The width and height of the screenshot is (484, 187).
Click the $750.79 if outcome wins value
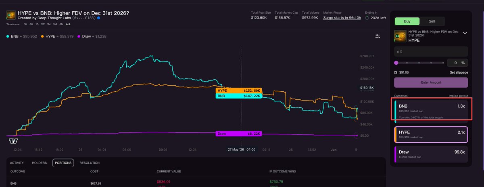tap(276, 181)
